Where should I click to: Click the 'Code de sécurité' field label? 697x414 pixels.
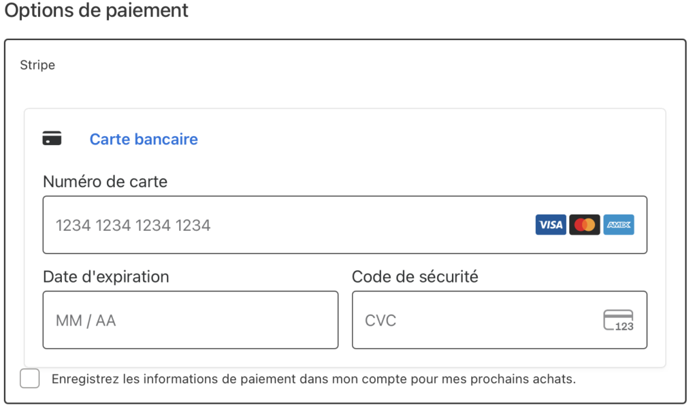[415, 277]
